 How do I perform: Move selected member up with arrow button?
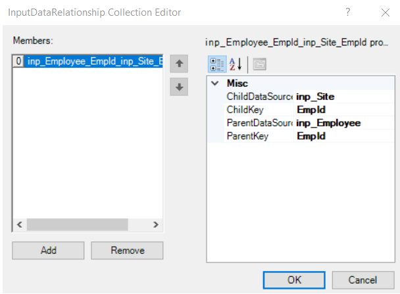point(179,64)
